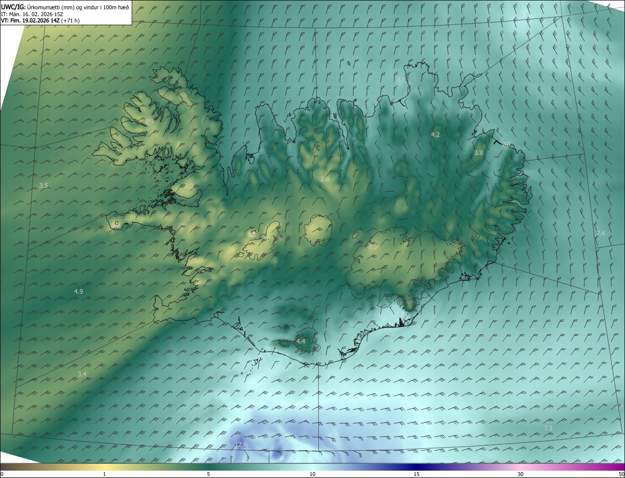
Task: Click the map value label '2.4'
Action: point(149,121)
